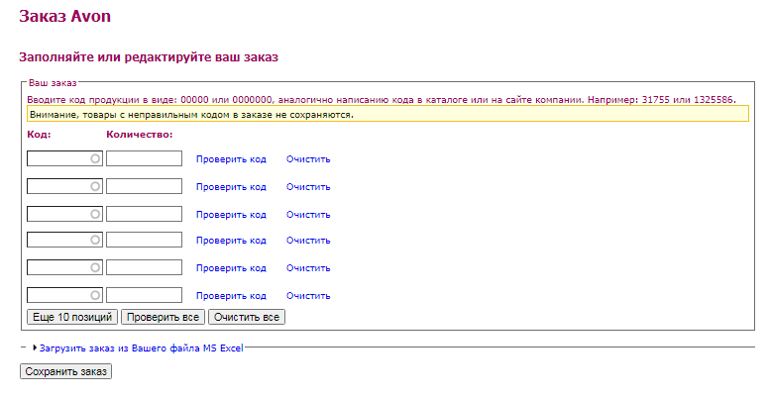The image size is (769, 397).
Task: Click 'Проверить код' in the first row
Action: [231, 159]
